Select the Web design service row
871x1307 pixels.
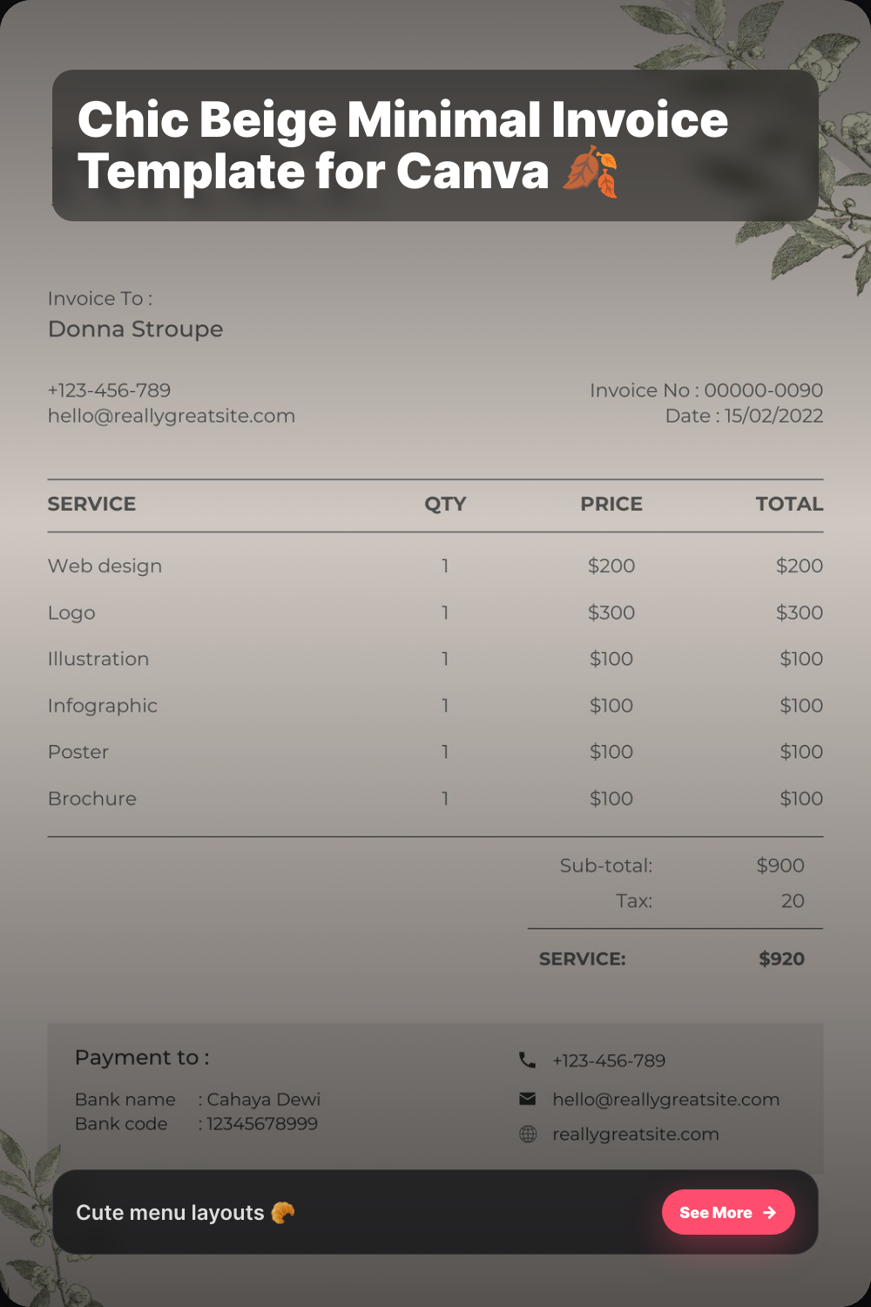(105, 565)
